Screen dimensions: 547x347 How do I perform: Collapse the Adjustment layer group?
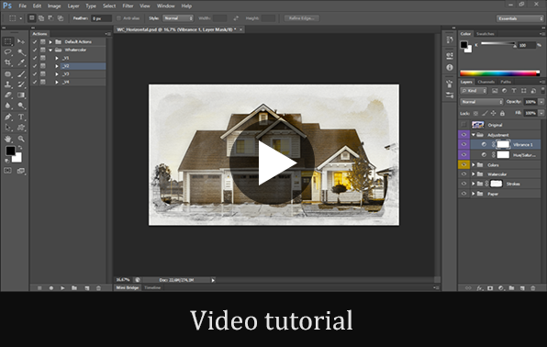click(x=474, y=135)
